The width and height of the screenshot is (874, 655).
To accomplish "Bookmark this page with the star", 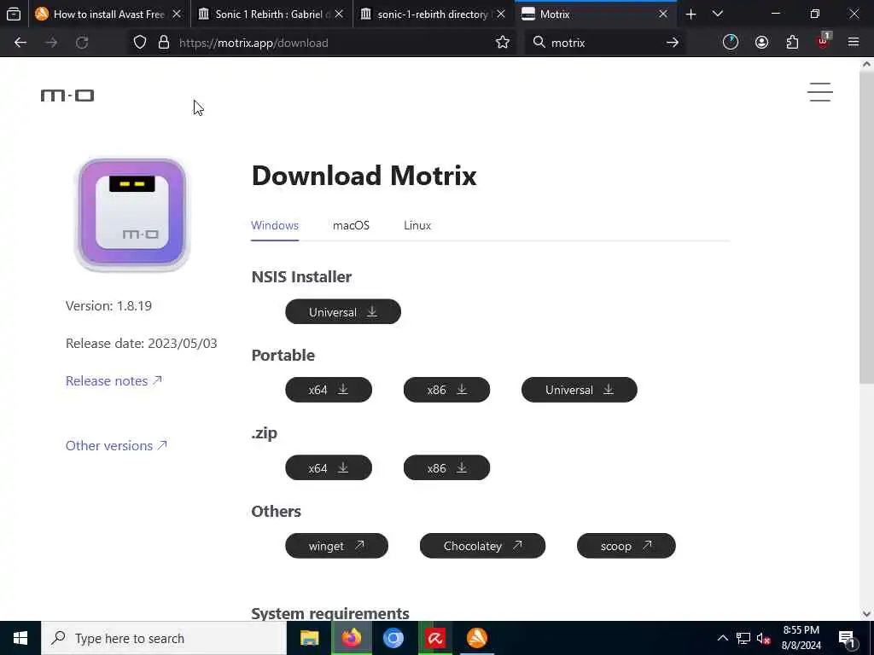I will point(502,43).
